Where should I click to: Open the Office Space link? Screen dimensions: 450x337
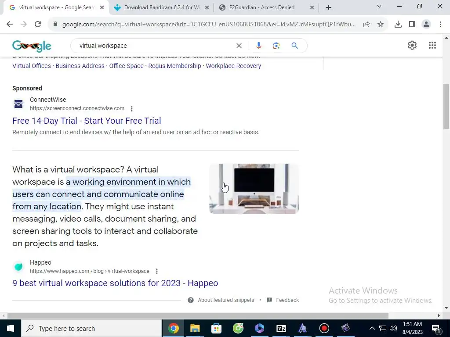coord(126,66)
